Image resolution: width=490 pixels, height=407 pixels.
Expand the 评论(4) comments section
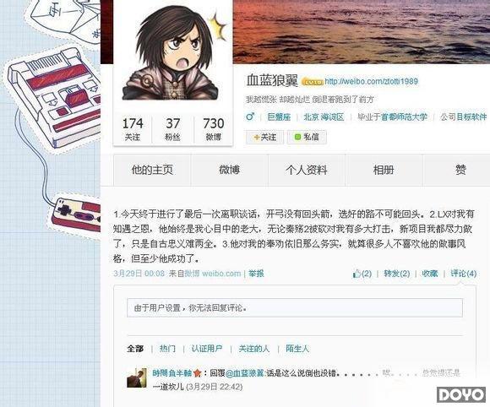click(x=464, y=274)
